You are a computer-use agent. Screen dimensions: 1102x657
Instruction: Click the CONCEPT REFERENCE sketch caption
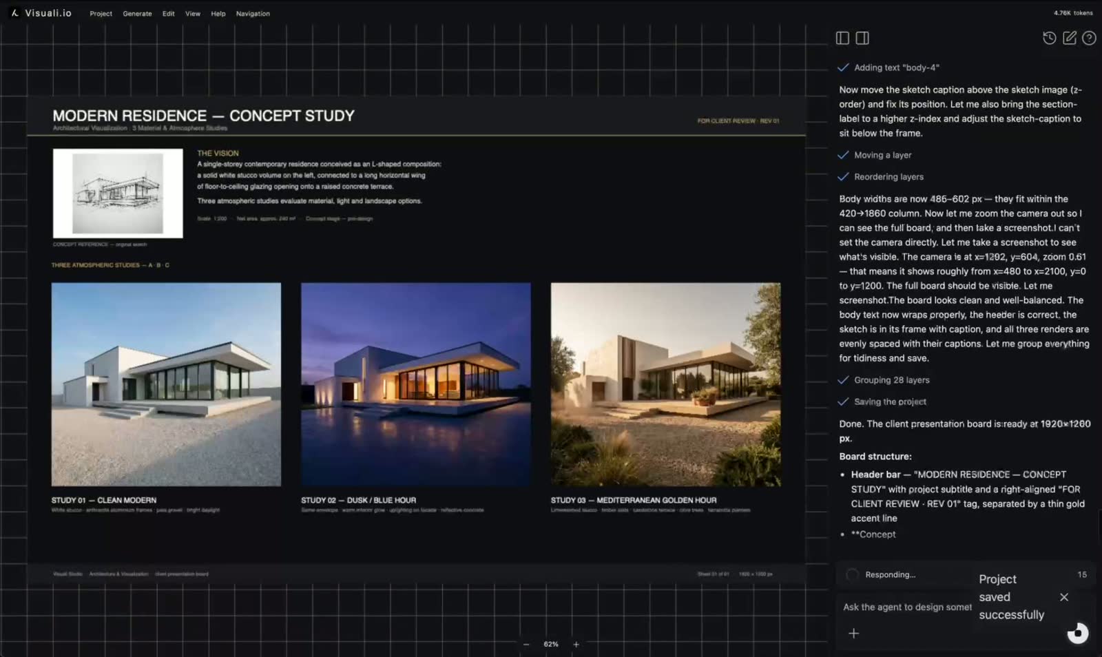coord(100,244)
